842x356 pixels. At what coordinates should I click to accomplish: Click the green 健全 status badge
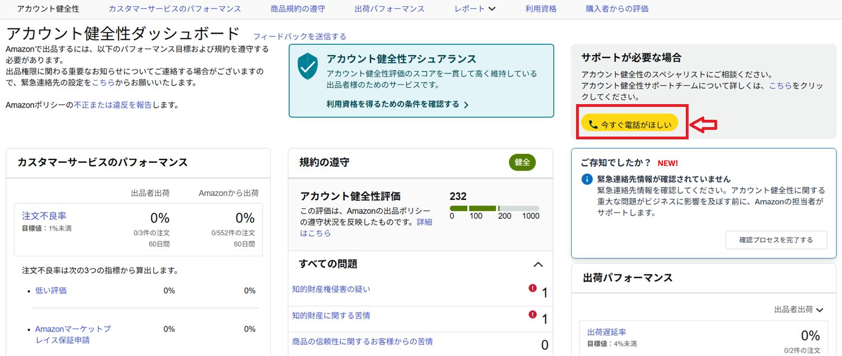click(x=522, y=162)
